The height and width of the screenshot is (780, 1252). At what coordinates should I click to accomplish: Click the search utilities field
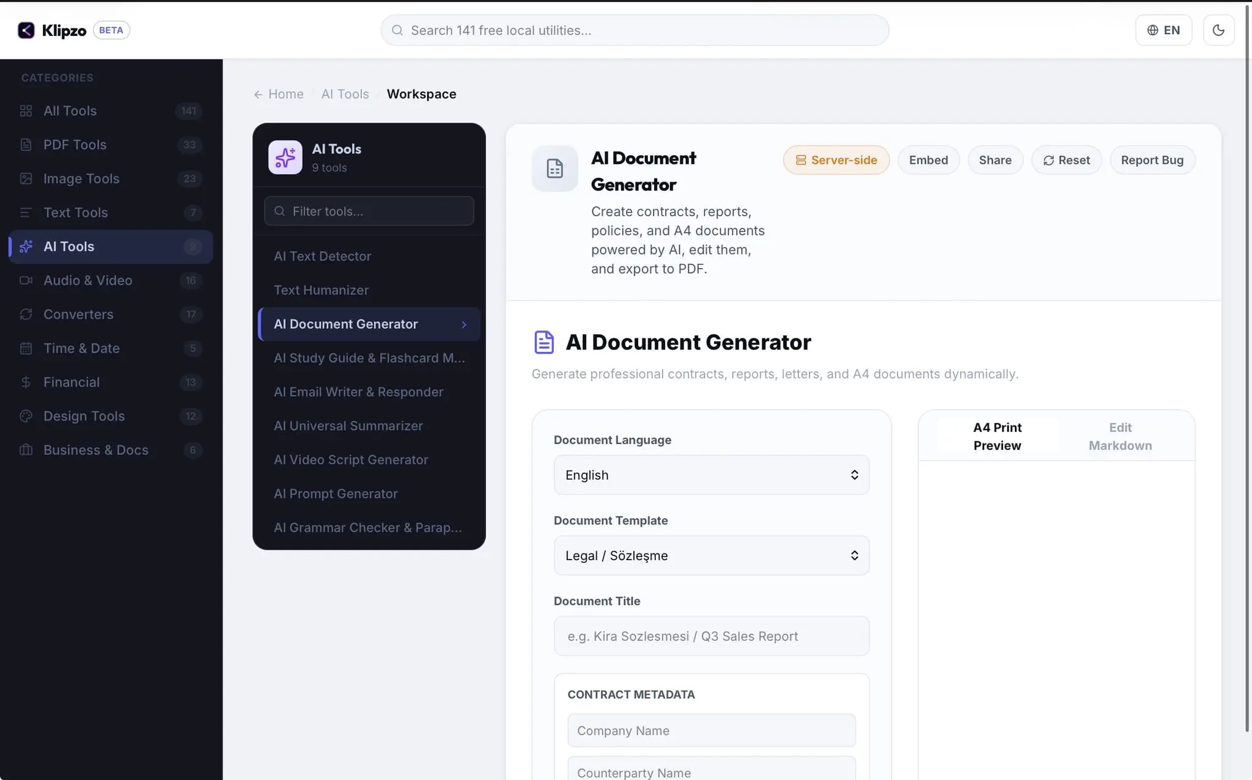coord(635,30)
